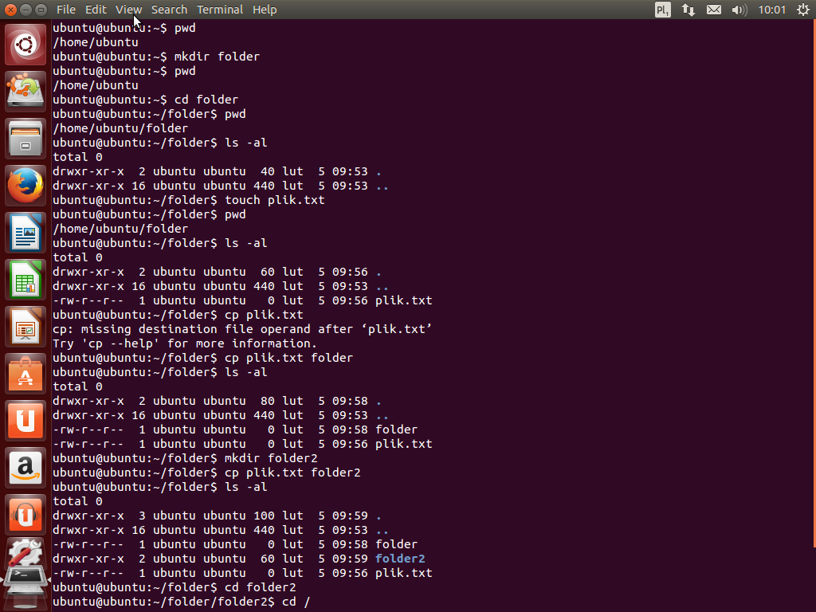816x612 pixels.
Task: Click the Terminal menu item
Action: tap(220, 10)
